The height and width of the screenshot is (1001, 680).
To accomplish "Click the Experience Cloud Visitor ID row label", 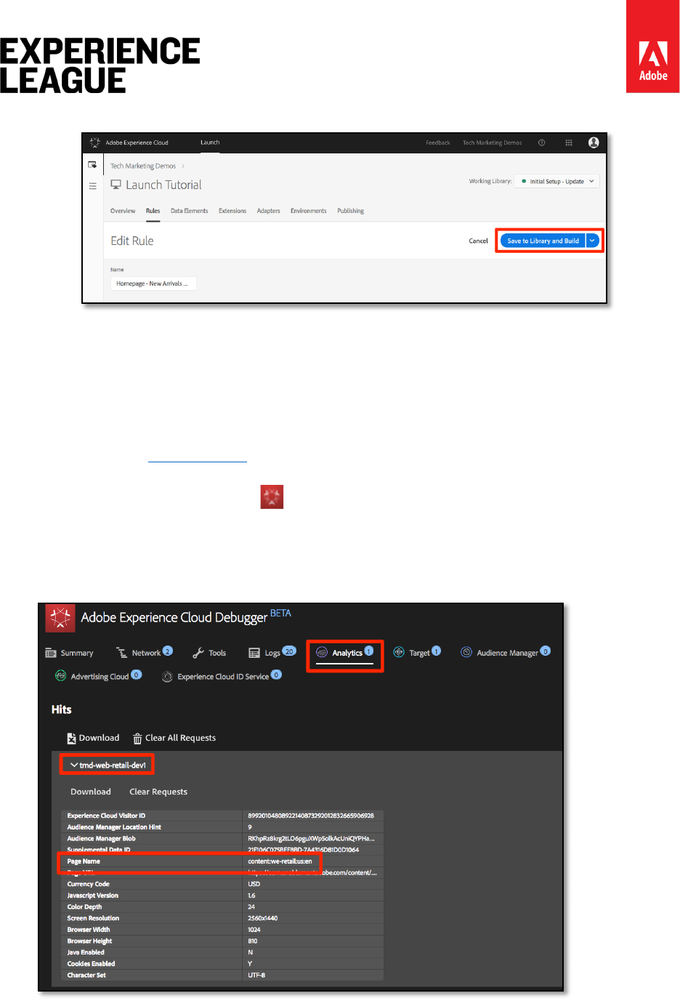I will (106, 816).
